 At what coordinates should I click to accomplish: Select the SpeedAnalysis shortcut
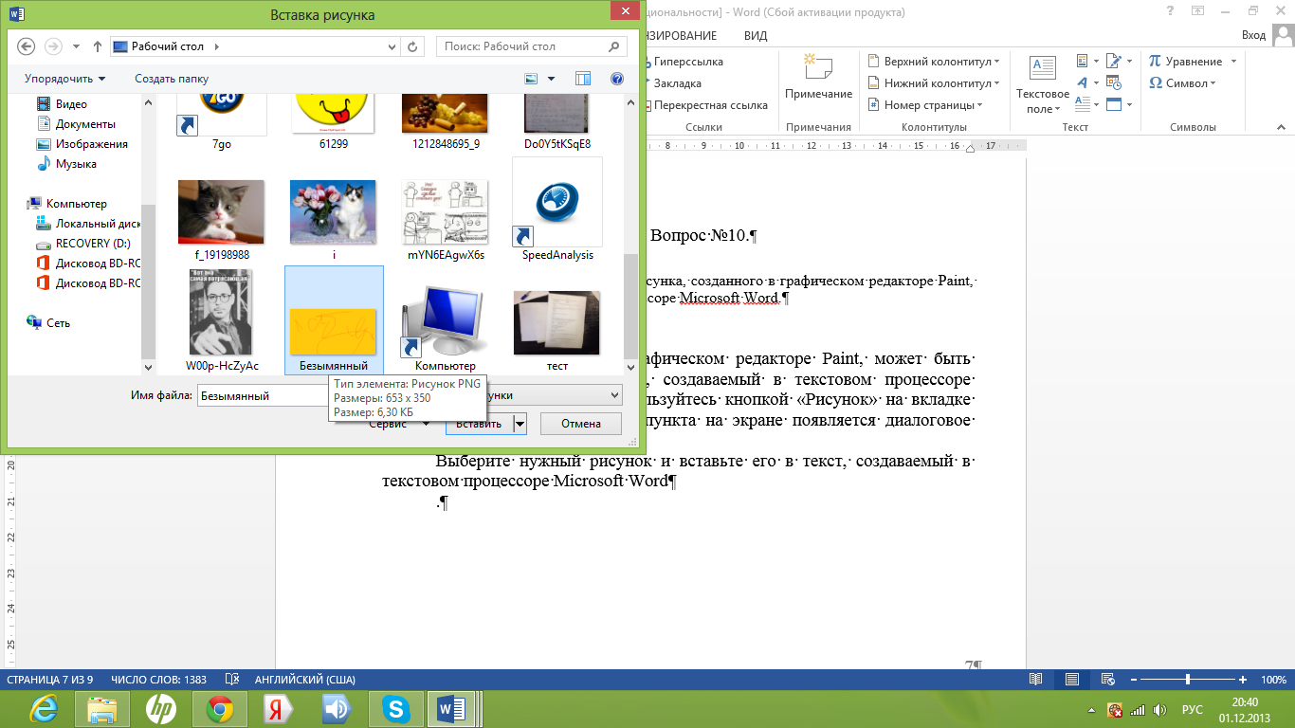557,209
